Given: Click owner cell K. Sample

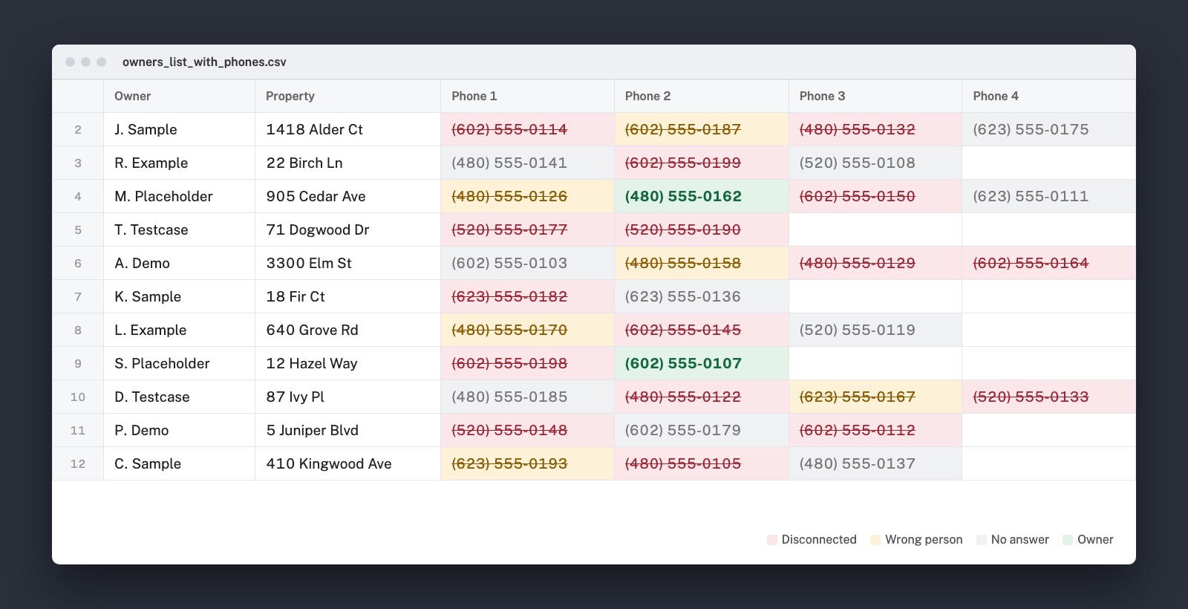Looking at the screenshot, I should tap(179, 296).
